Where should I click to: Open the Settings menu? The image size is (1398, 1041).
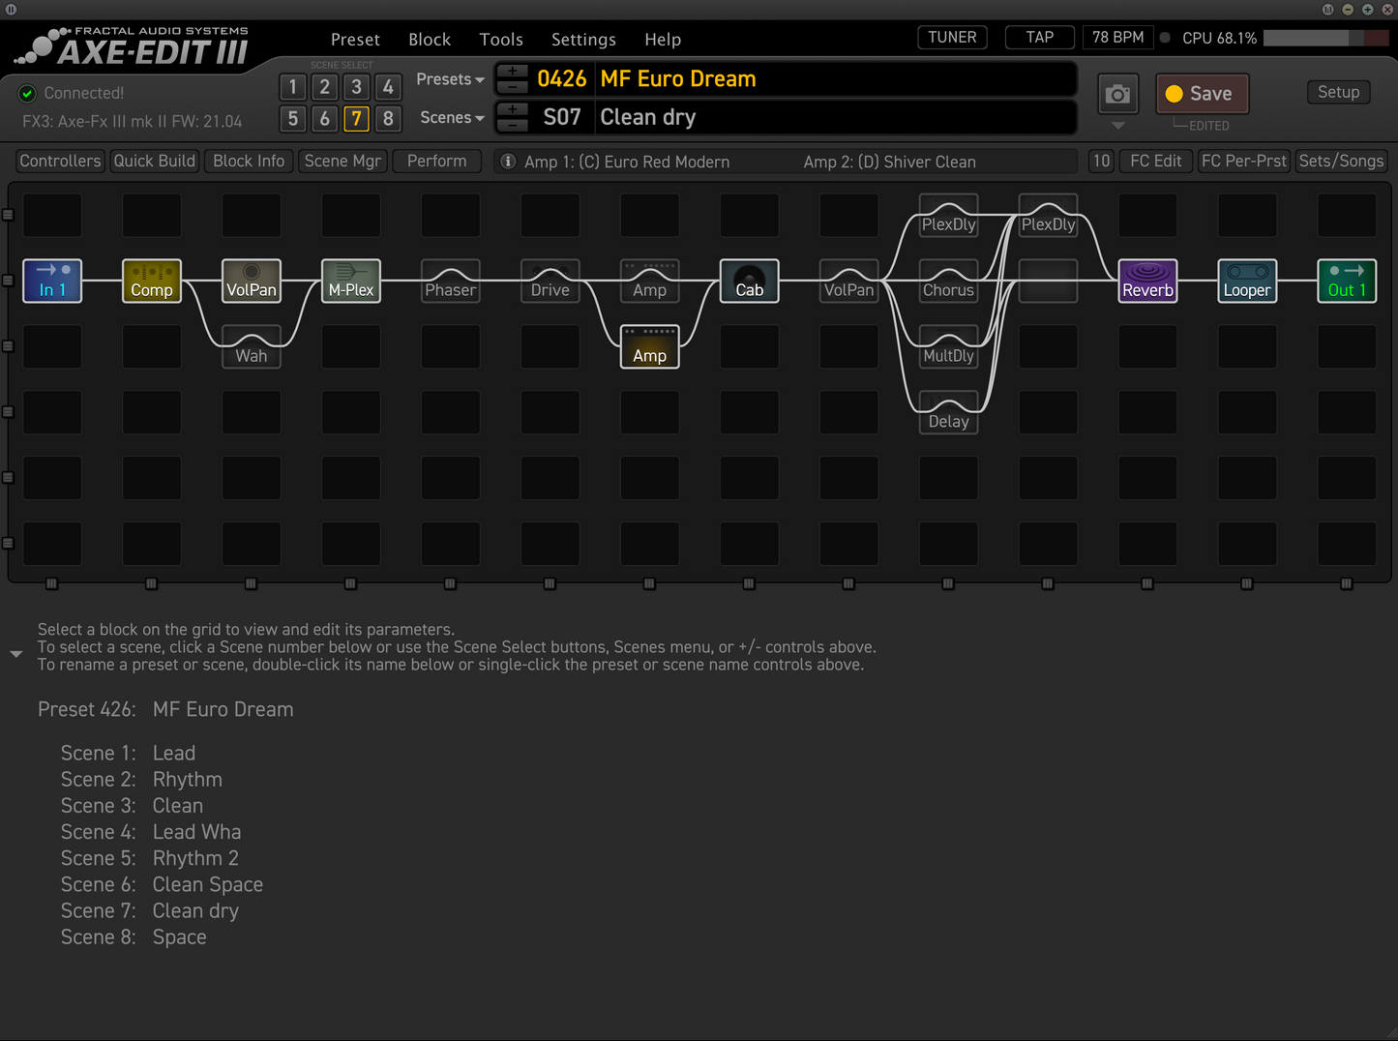point(583,39)
